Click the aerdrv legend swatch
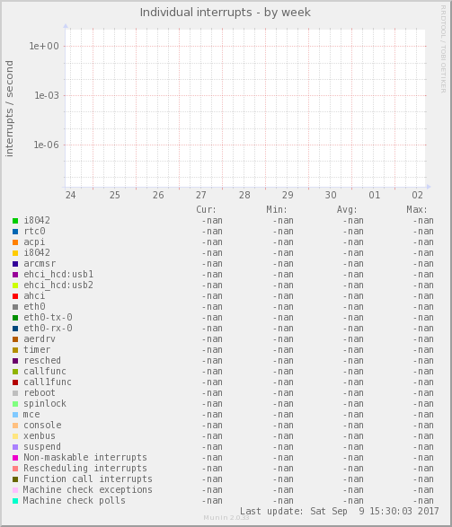The width and height of the screenshot is (452, 527). coord(15,339)
